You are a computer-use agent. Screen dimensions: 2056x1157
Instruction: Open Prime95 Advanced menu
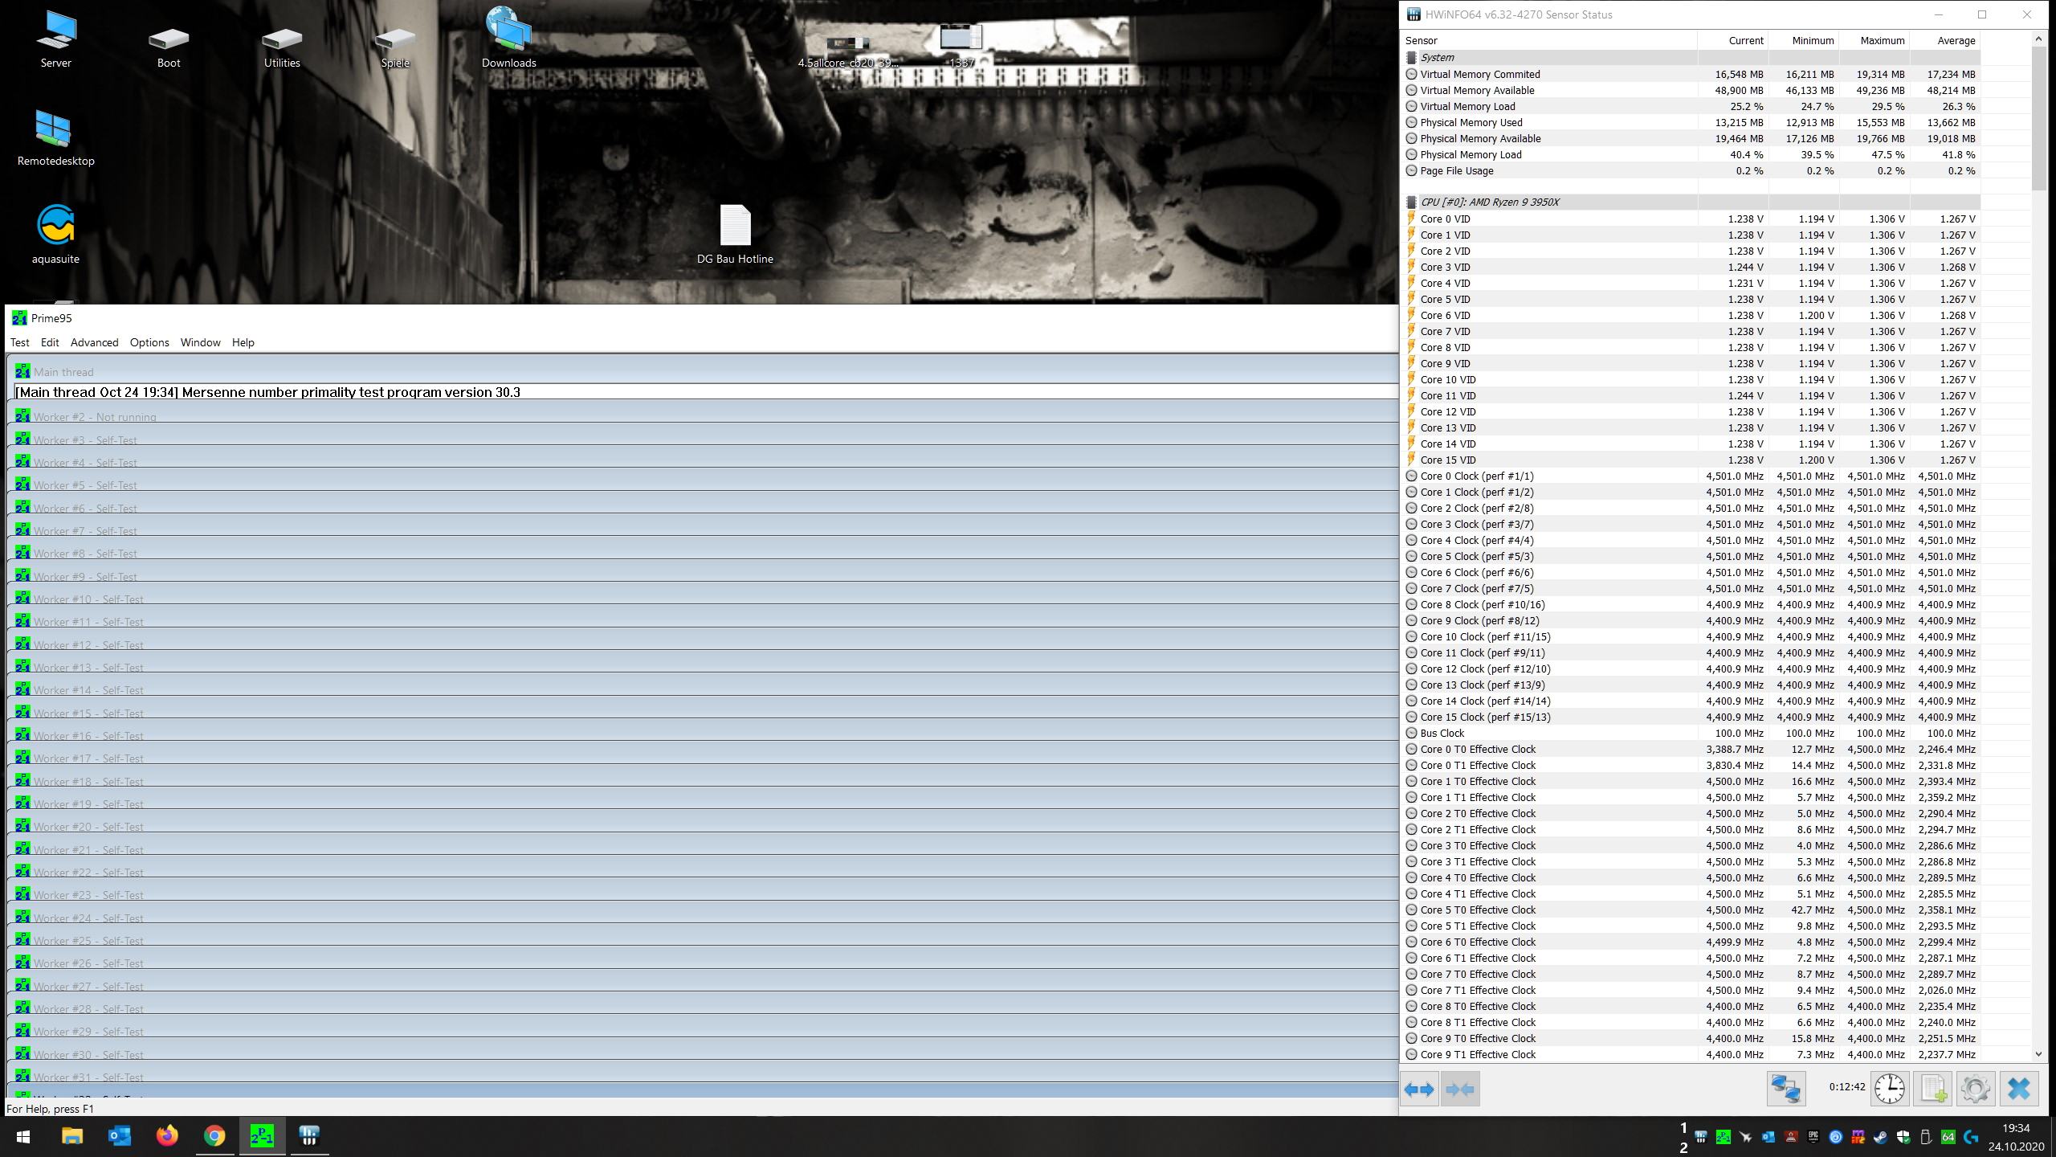pyautogui.click(x=94, y=342)
